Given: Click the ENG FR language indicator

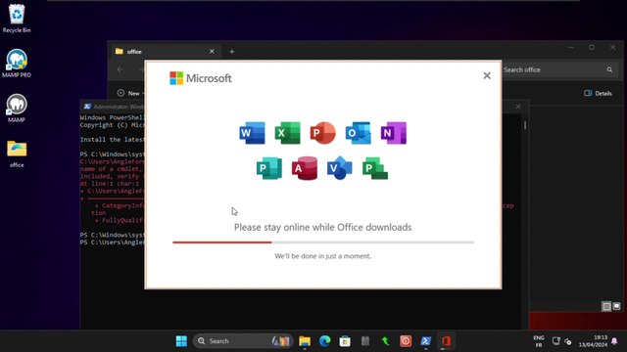Looking at the screenshot, I should [x=539, y=341].
